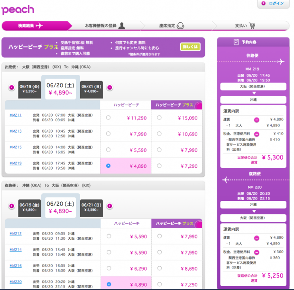This screenshot has width=294, height=290.
Task: Select MM212 Happy Peach fare ¥5,590
Action: [109, 236]
